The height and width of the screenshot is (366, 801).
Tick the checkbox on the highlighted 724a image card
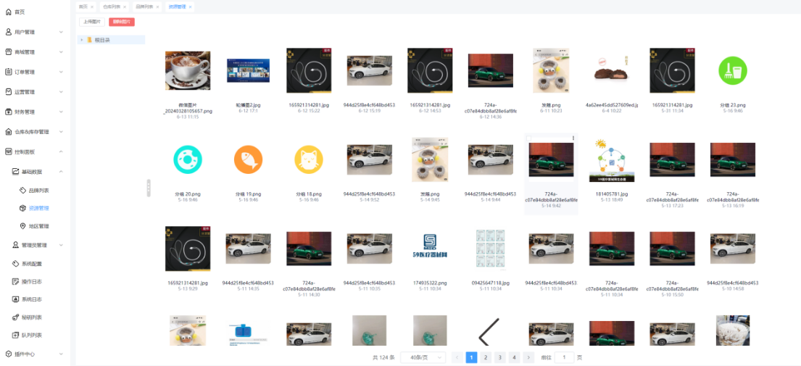pos(529,138)
